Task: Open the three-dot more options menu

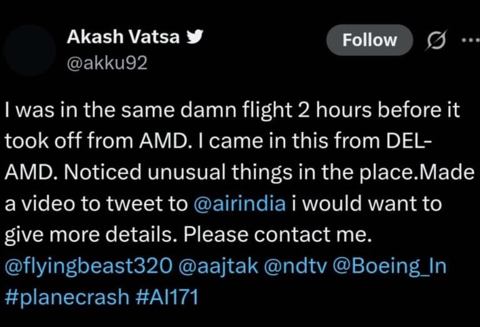Action: (x=468, y=40)
